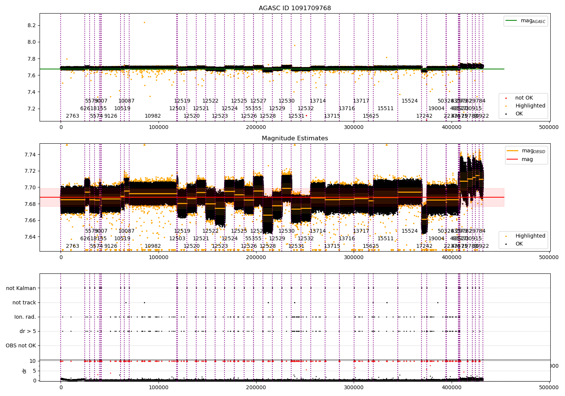This screenshot has width=565, height=396.
Task: Click x-tick 200000 under bottom plot
Action: coord(256,388)
